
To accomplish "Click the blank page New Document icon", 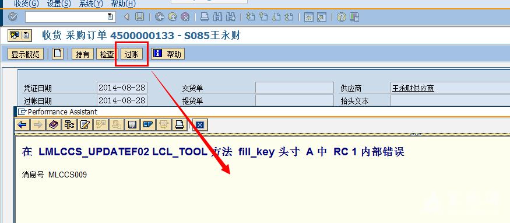I will pyautogui.click(x=58, y=54).
